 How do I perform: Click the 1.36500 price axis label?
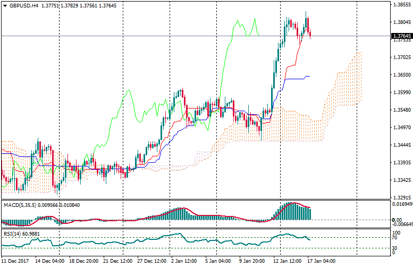401,75
